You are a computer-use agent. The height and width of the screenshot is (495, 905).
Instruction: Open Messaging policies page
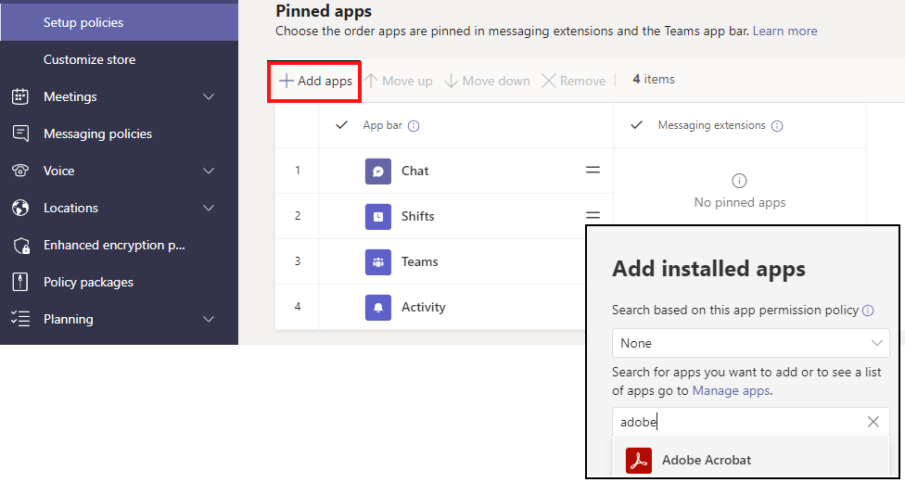point(98,133)
